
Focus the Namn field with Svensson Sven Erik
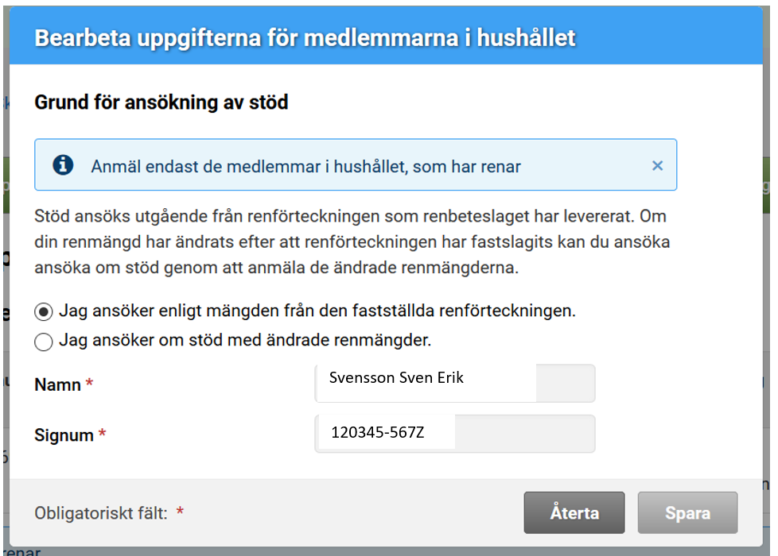(x=455, y=383)
